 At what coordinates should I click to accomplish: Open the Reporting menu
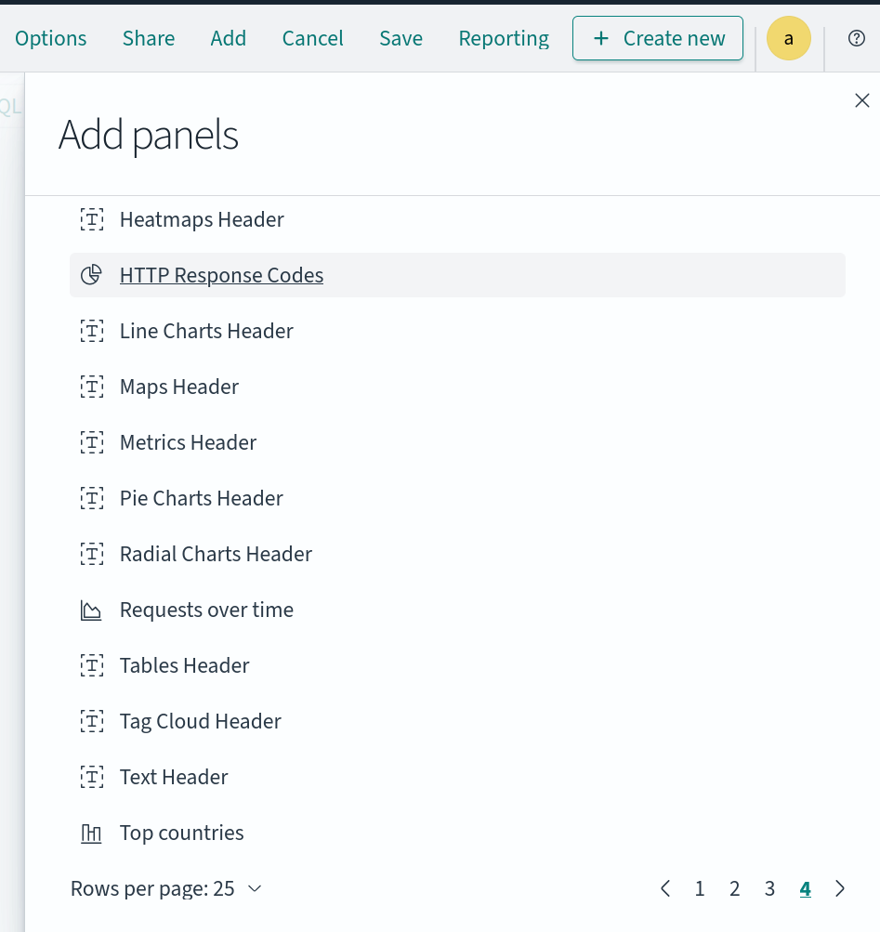click(504, 38)
